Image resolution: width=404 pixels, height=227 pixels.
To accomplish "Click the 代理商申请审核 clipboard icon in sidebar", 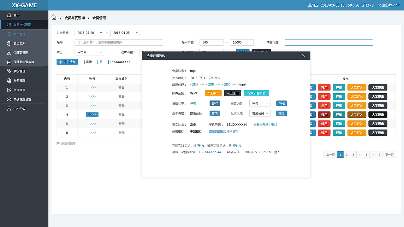I will tap(9, 62).
